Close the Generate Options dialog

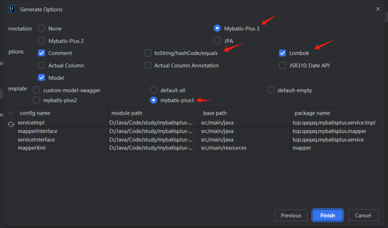tap(378, 9)
